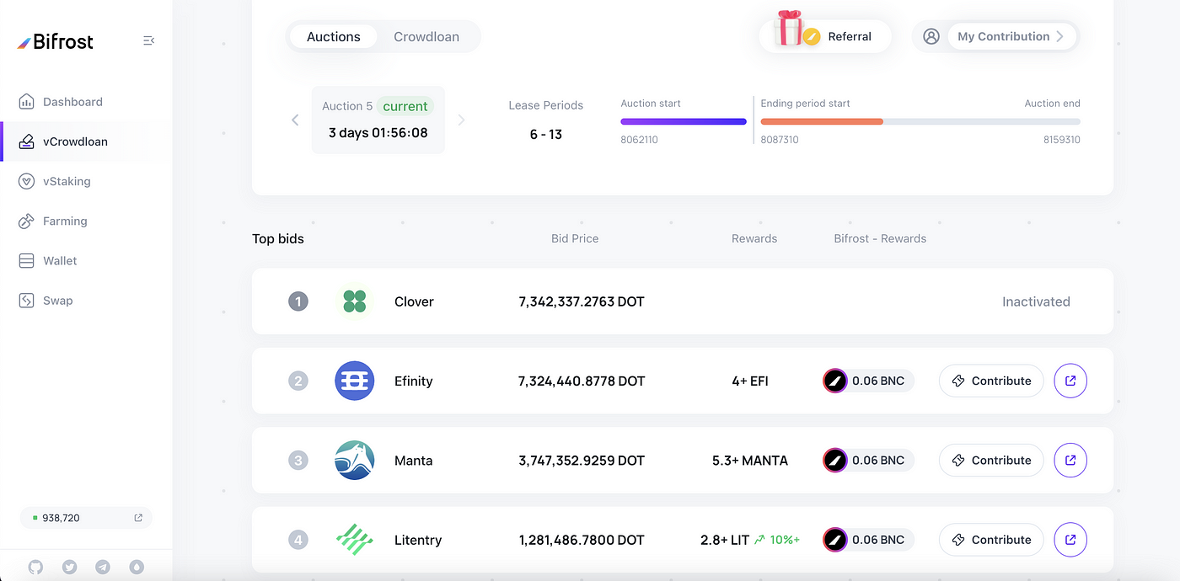Image resolution: width=1180 pixels, height=581 pixels.
Task: Click the rank 1 badge for Clover
Action: pos(298,301)
